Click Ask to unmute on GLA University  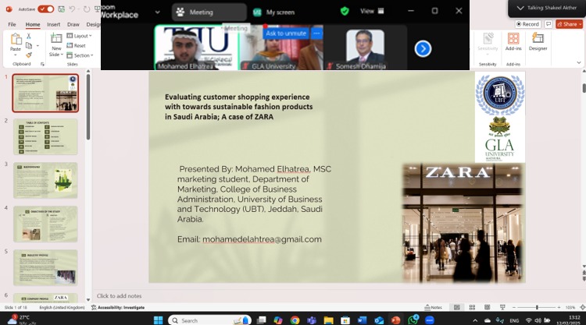[286, 34]
